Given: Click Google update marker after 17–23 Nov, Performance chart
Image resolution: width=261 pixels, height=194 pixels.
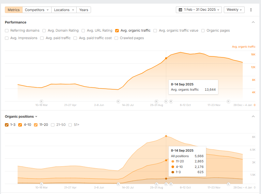Looking at the screenshot, I should 228,101.
